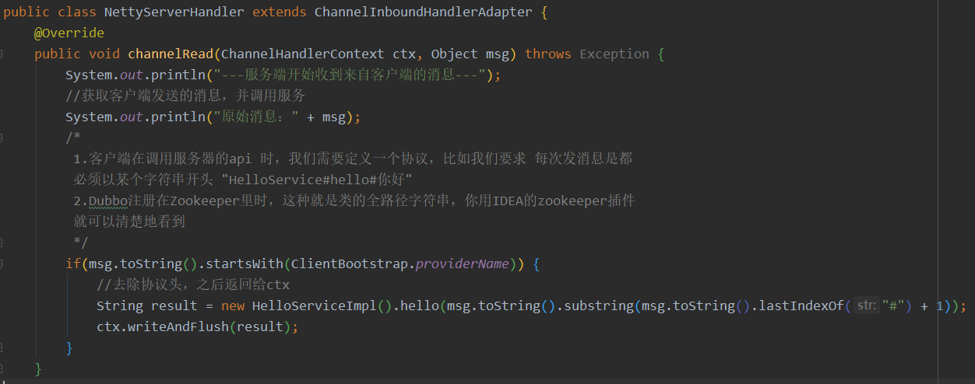975x384 pixels.
Task: Click the closing */ comment marker
Action: point(81,243)
